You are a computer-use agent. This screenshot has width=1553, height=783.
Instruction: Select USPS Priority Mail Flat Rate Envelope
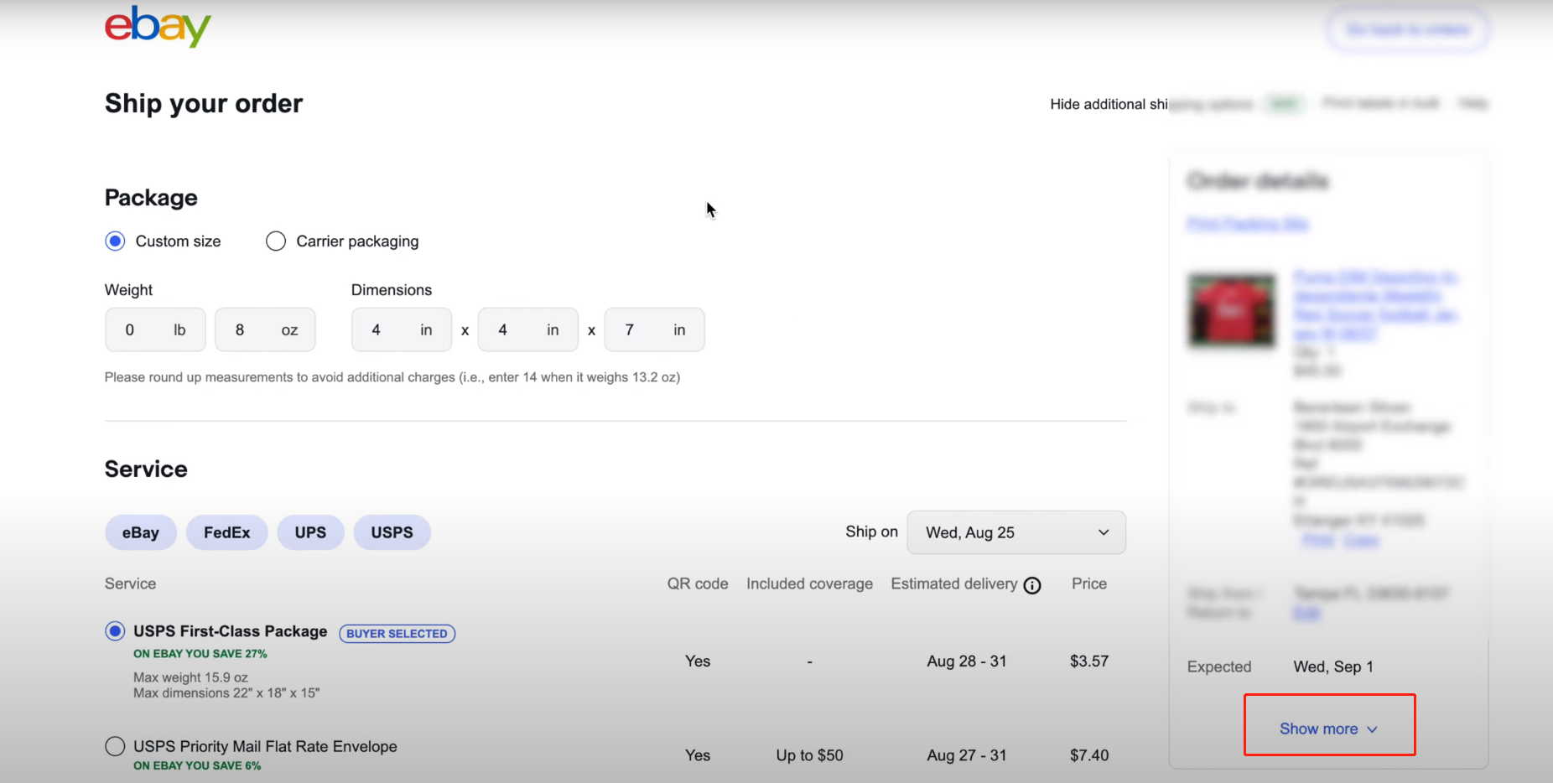(115, 746)
